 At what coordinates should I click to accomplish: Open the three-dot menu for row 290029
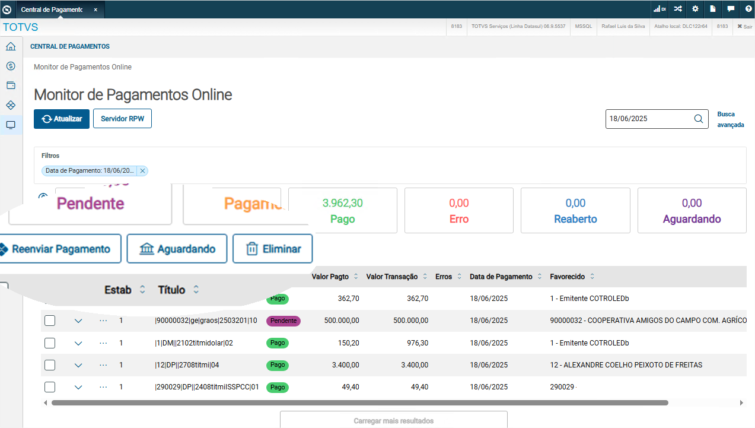pos(103,387)
